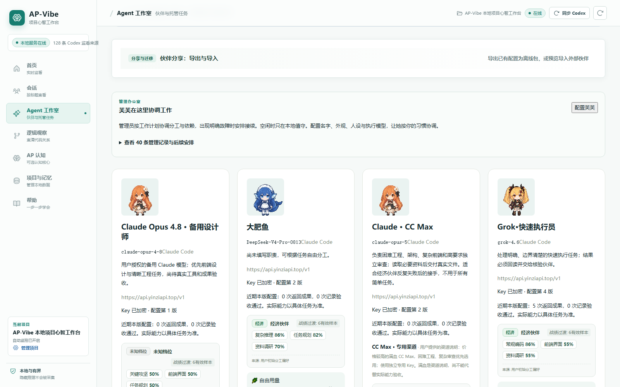
Task: Click the 大肥鱼 blue-haired avatar
Action: click(x=265, y=197)
